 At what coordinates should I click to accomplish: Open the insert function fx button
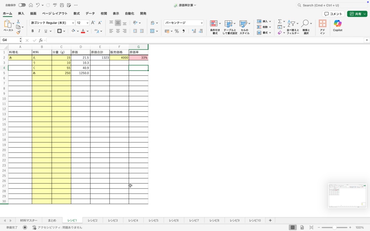(41, 40)
